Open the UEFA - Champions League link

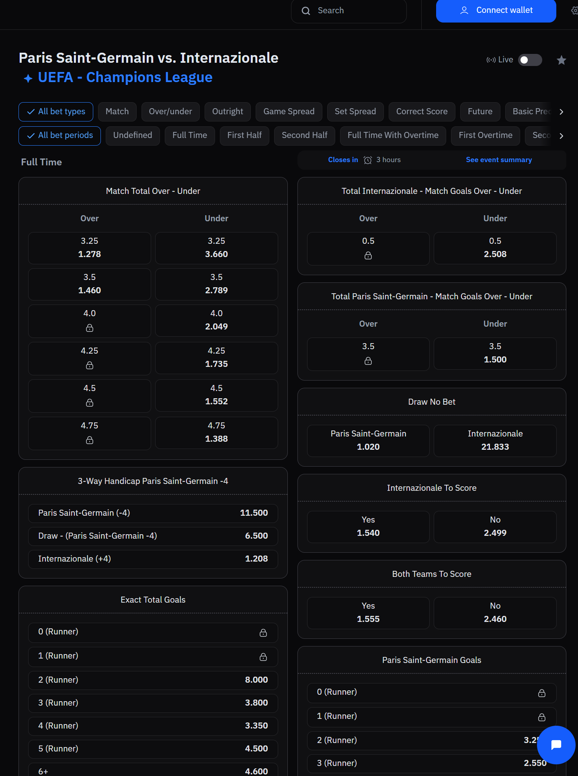point(125,78)
